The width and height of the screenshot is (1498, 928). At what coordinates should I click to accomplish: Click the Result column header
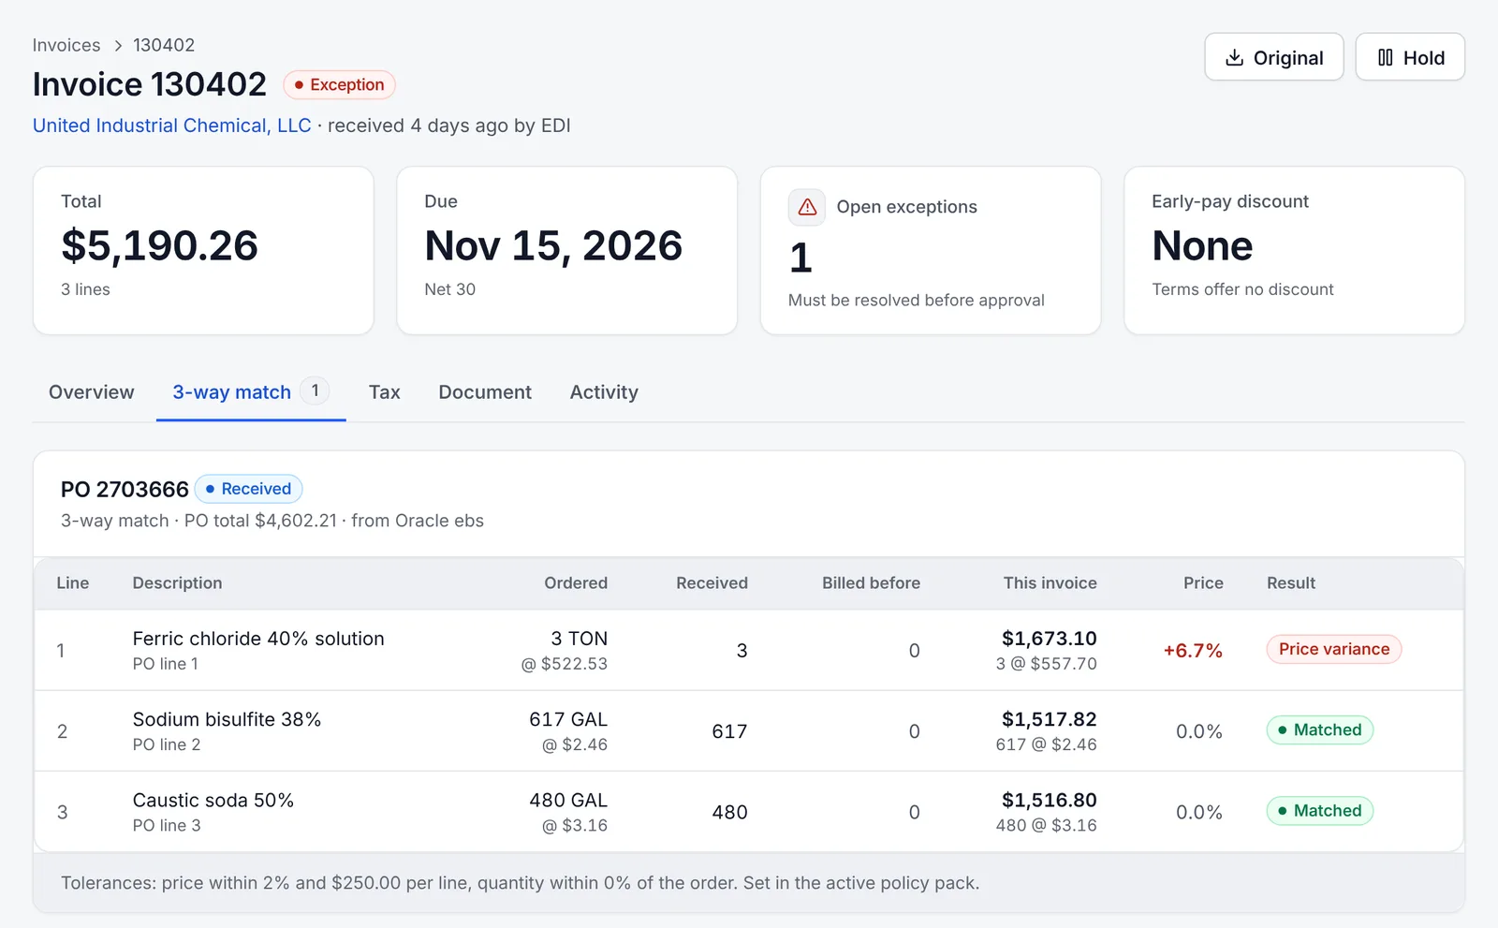(1291, 583)
